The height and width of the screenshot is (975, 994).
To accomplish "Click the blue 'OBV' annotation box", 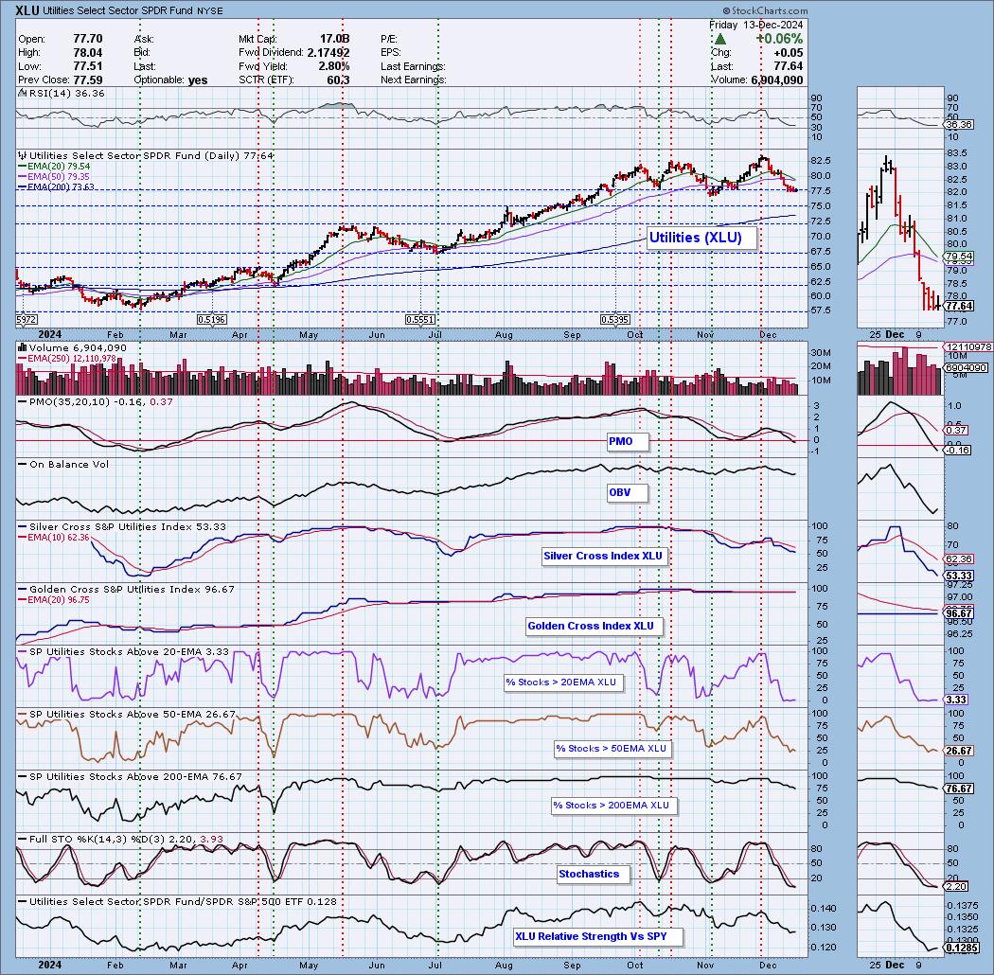I will point(627,492).
